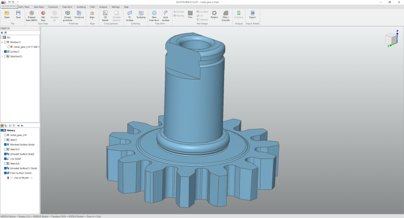The image size is (404, 218).
Task: Uncheck Revolved-Surface (Solid) in history
Action: pos(5,144)
